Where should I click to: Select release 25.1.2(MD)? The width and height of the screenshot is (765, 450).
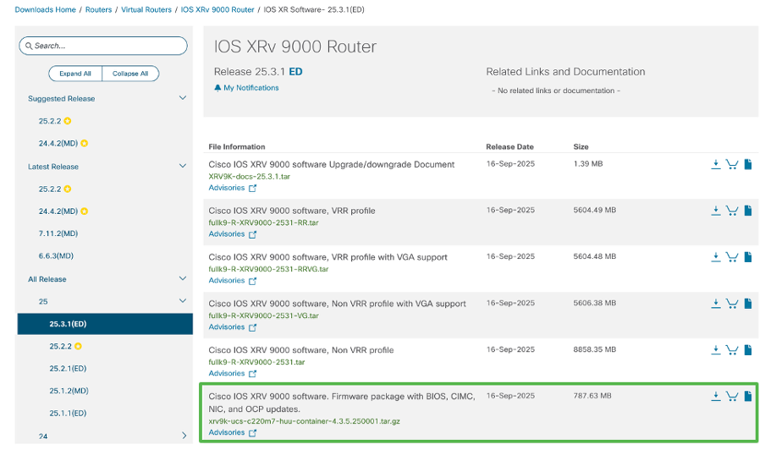[69, 391]
